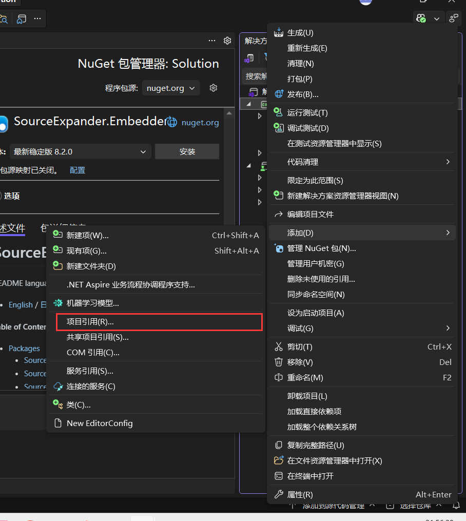
Task: Choose 清理(N) from context menu
Action: click(x=362, y=64)
